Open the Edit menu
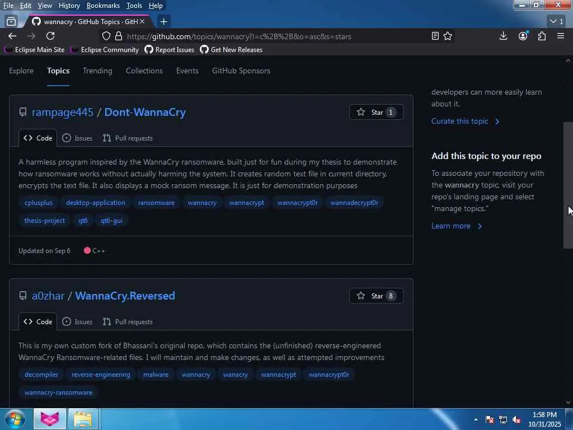The height and width of the screenshot is (430, 573). point(26,6)
